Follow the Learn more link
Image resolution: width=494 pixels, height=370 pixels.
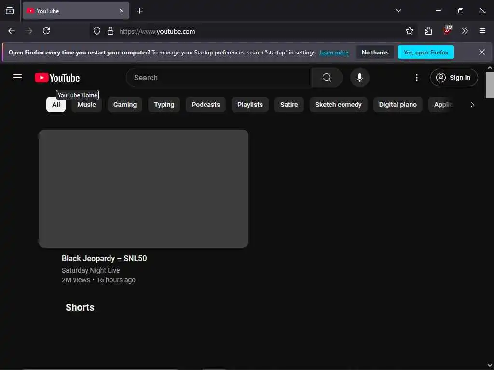click(x=334, y=53)
